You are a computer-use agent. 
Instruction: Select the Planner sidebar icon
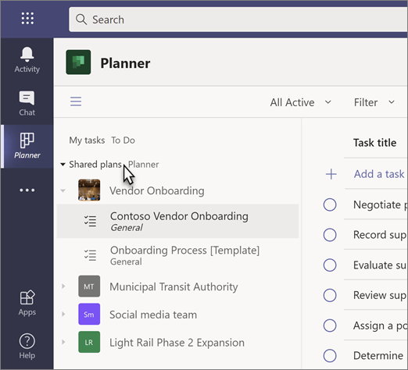pos(27,146)
